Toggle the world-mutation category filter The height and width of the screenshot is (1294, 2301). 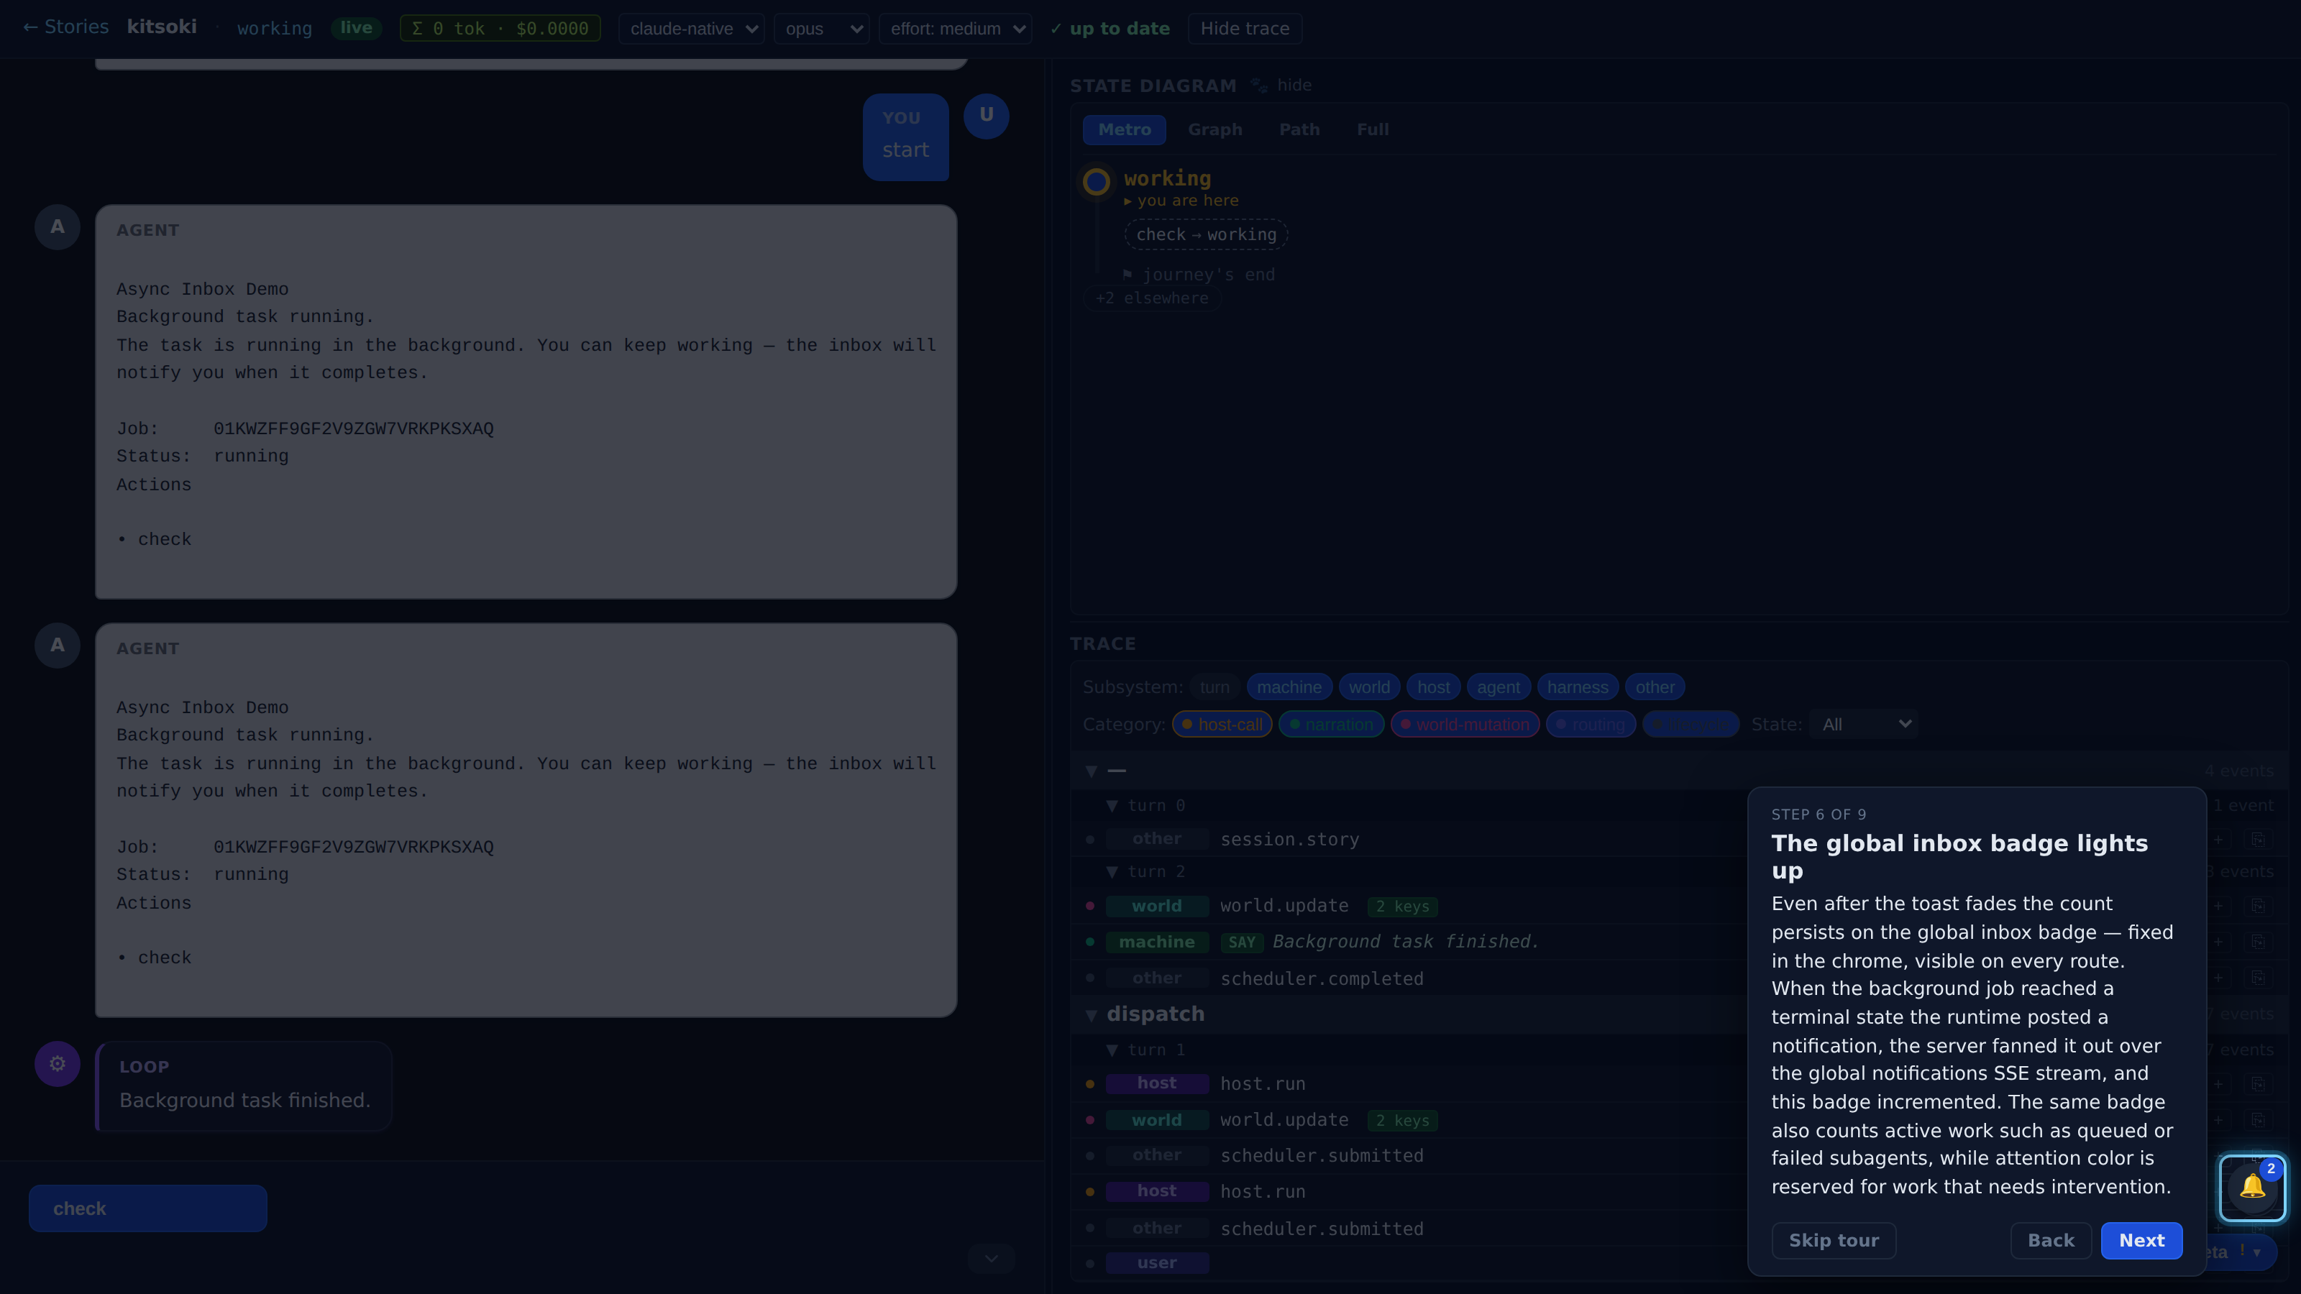[1465, 724]
